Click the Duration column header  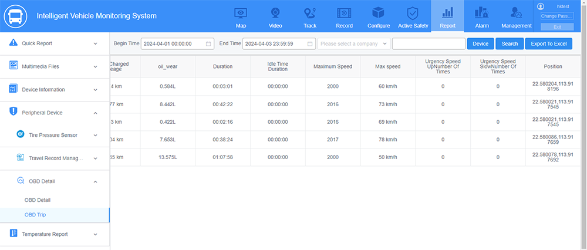click(x=222, y=67)
